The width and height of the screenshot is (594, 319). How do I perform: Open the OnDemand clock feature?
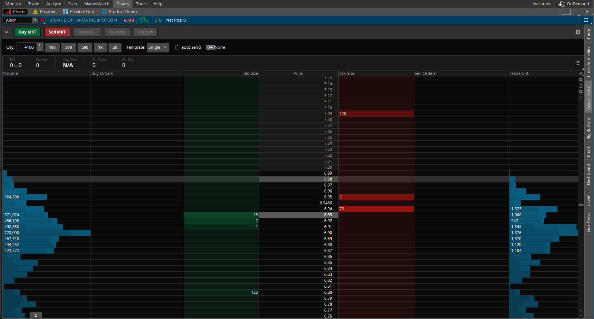tap(574, 4)
